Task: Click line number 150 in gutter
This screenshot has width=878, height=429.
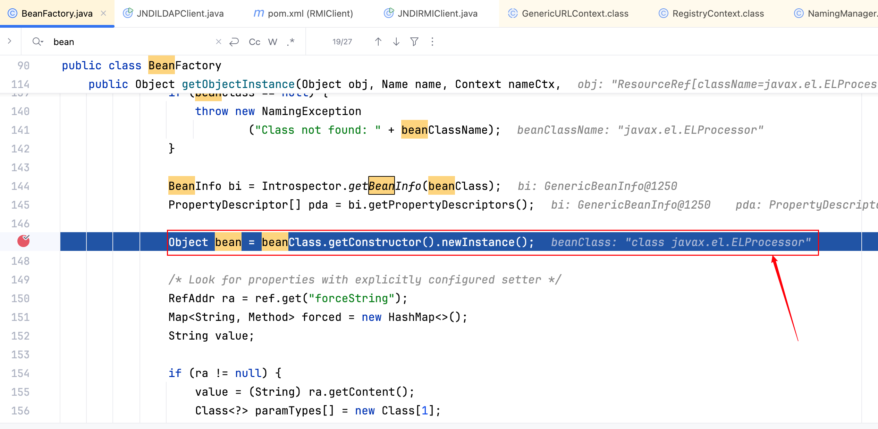Action: tap(20, 298)
